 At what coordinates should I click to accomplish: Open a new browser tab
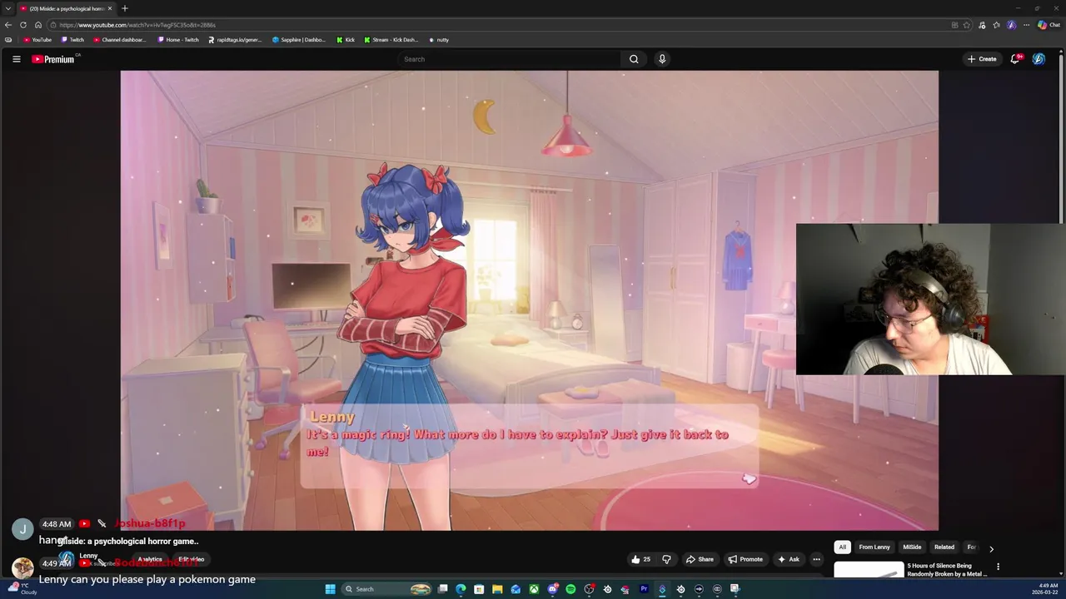tap(125, 8)
